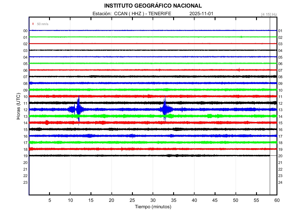The image size is (299, 224).
Task: Click the red 50 nm/s scale bar marker
Action: tap(33, 24)
